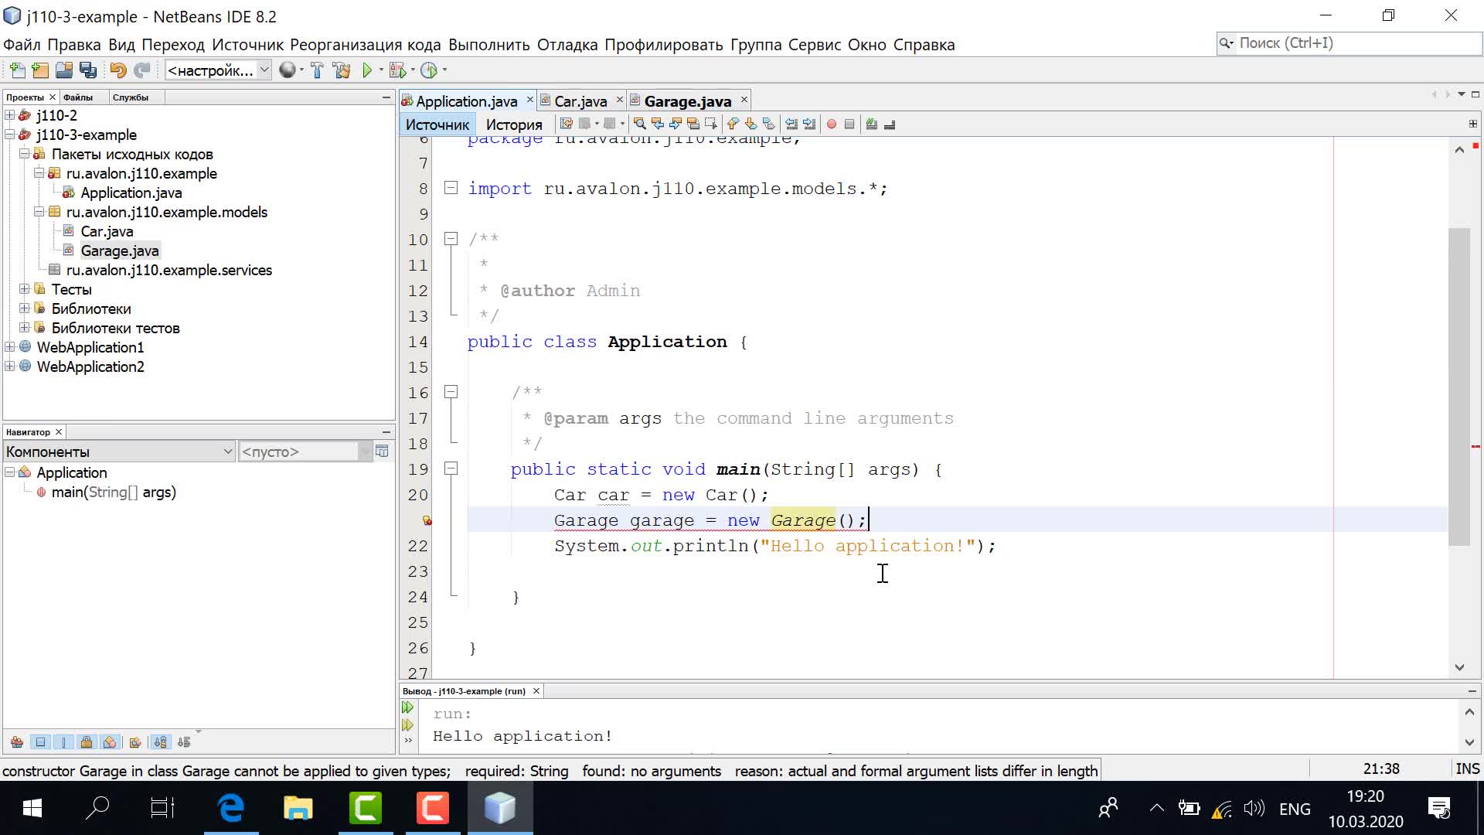1484x835 pixels.
Task: Expand the WebApplication1 project node
Action: point(10,347)
